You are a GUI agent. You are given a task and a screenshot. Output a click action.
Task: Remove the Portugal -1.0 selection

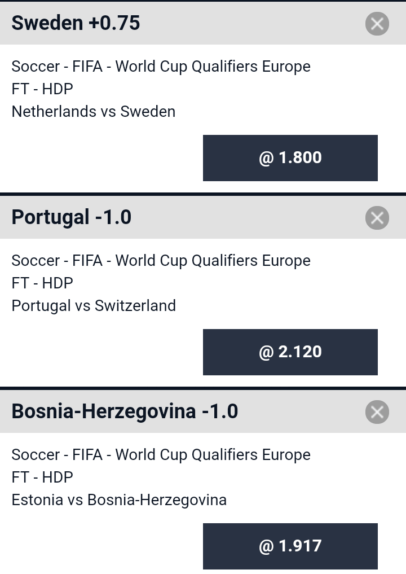[x=377, y=218]
